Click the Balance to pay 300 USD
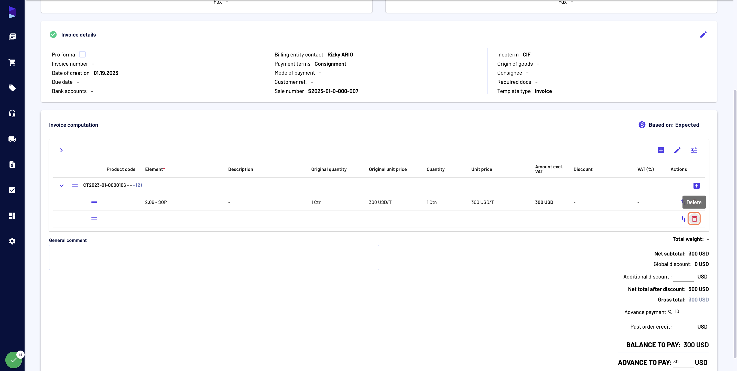This screenshot has width=737, height=371. pos(696,345)
